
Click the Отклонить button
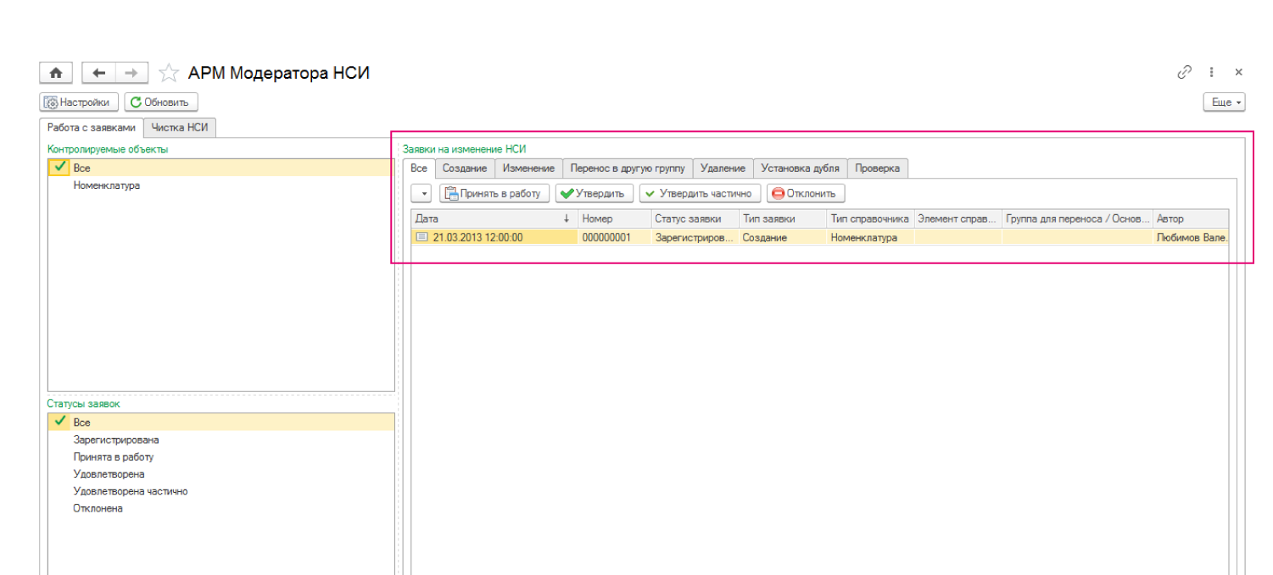coord(805,194)
